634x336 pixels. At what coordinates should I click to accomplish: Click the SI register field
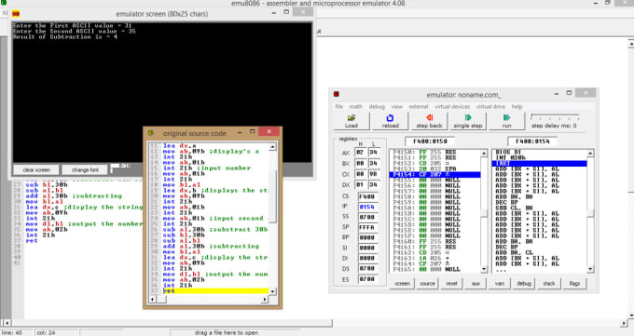[367, 248]
